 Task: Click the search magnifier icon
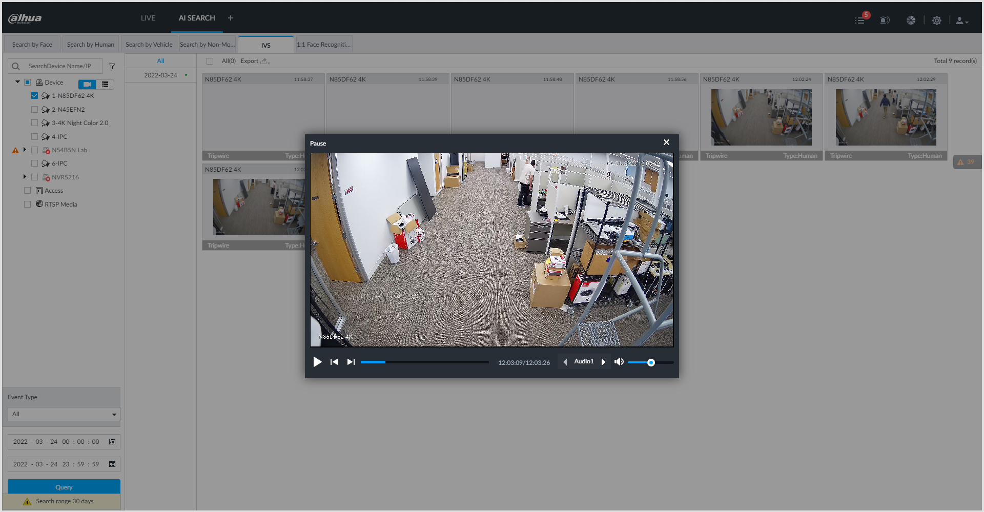pos(16,66)
